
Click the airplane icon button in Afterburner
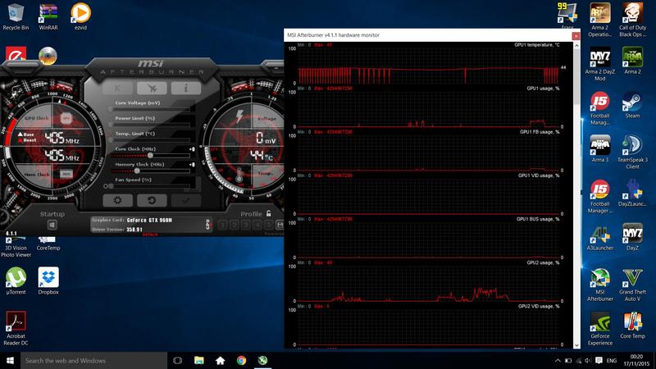(152, 88)
